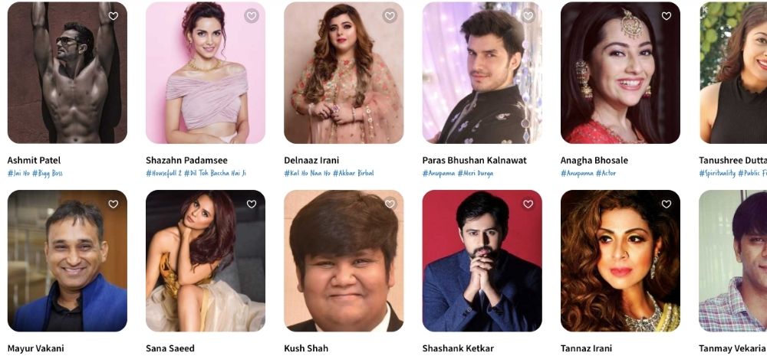Click heart icon on Mayur Vakani photo
Screen dimensions: 767x356
tap(113, 204)
